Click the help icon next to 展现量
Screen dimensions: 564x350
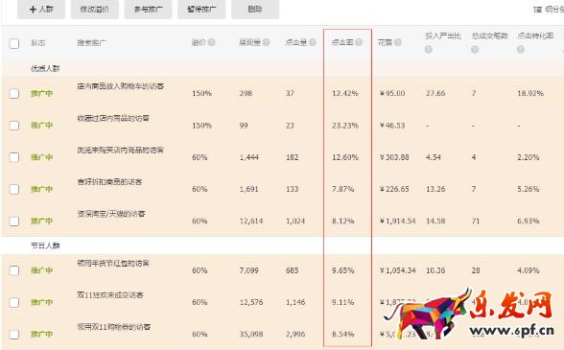point(267,42)
